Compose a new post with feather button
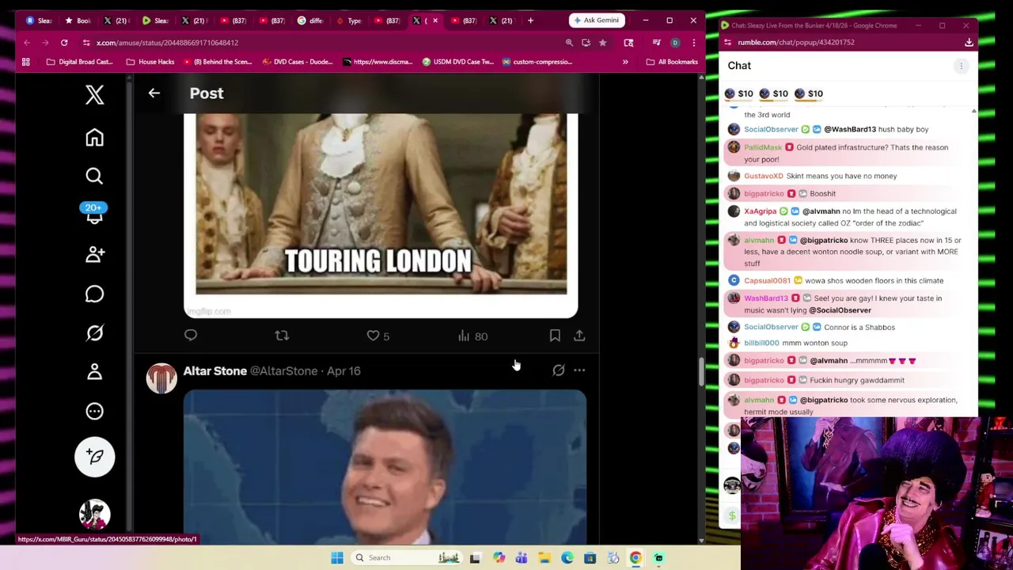 tap(94, 457)
